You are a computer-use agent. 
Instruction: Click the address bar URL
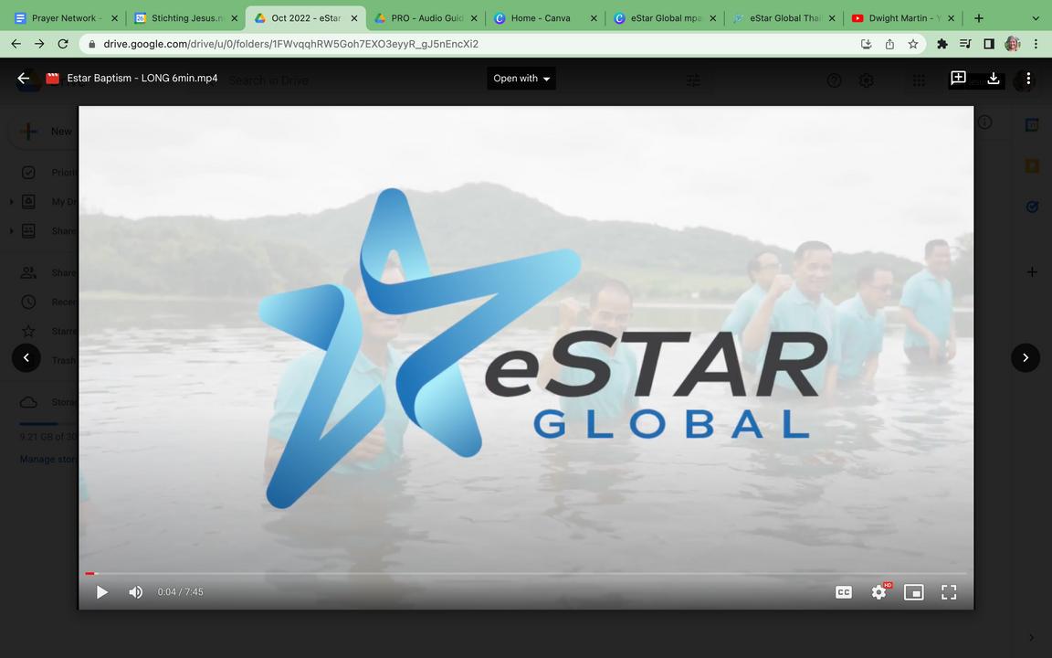pos(291,44)
